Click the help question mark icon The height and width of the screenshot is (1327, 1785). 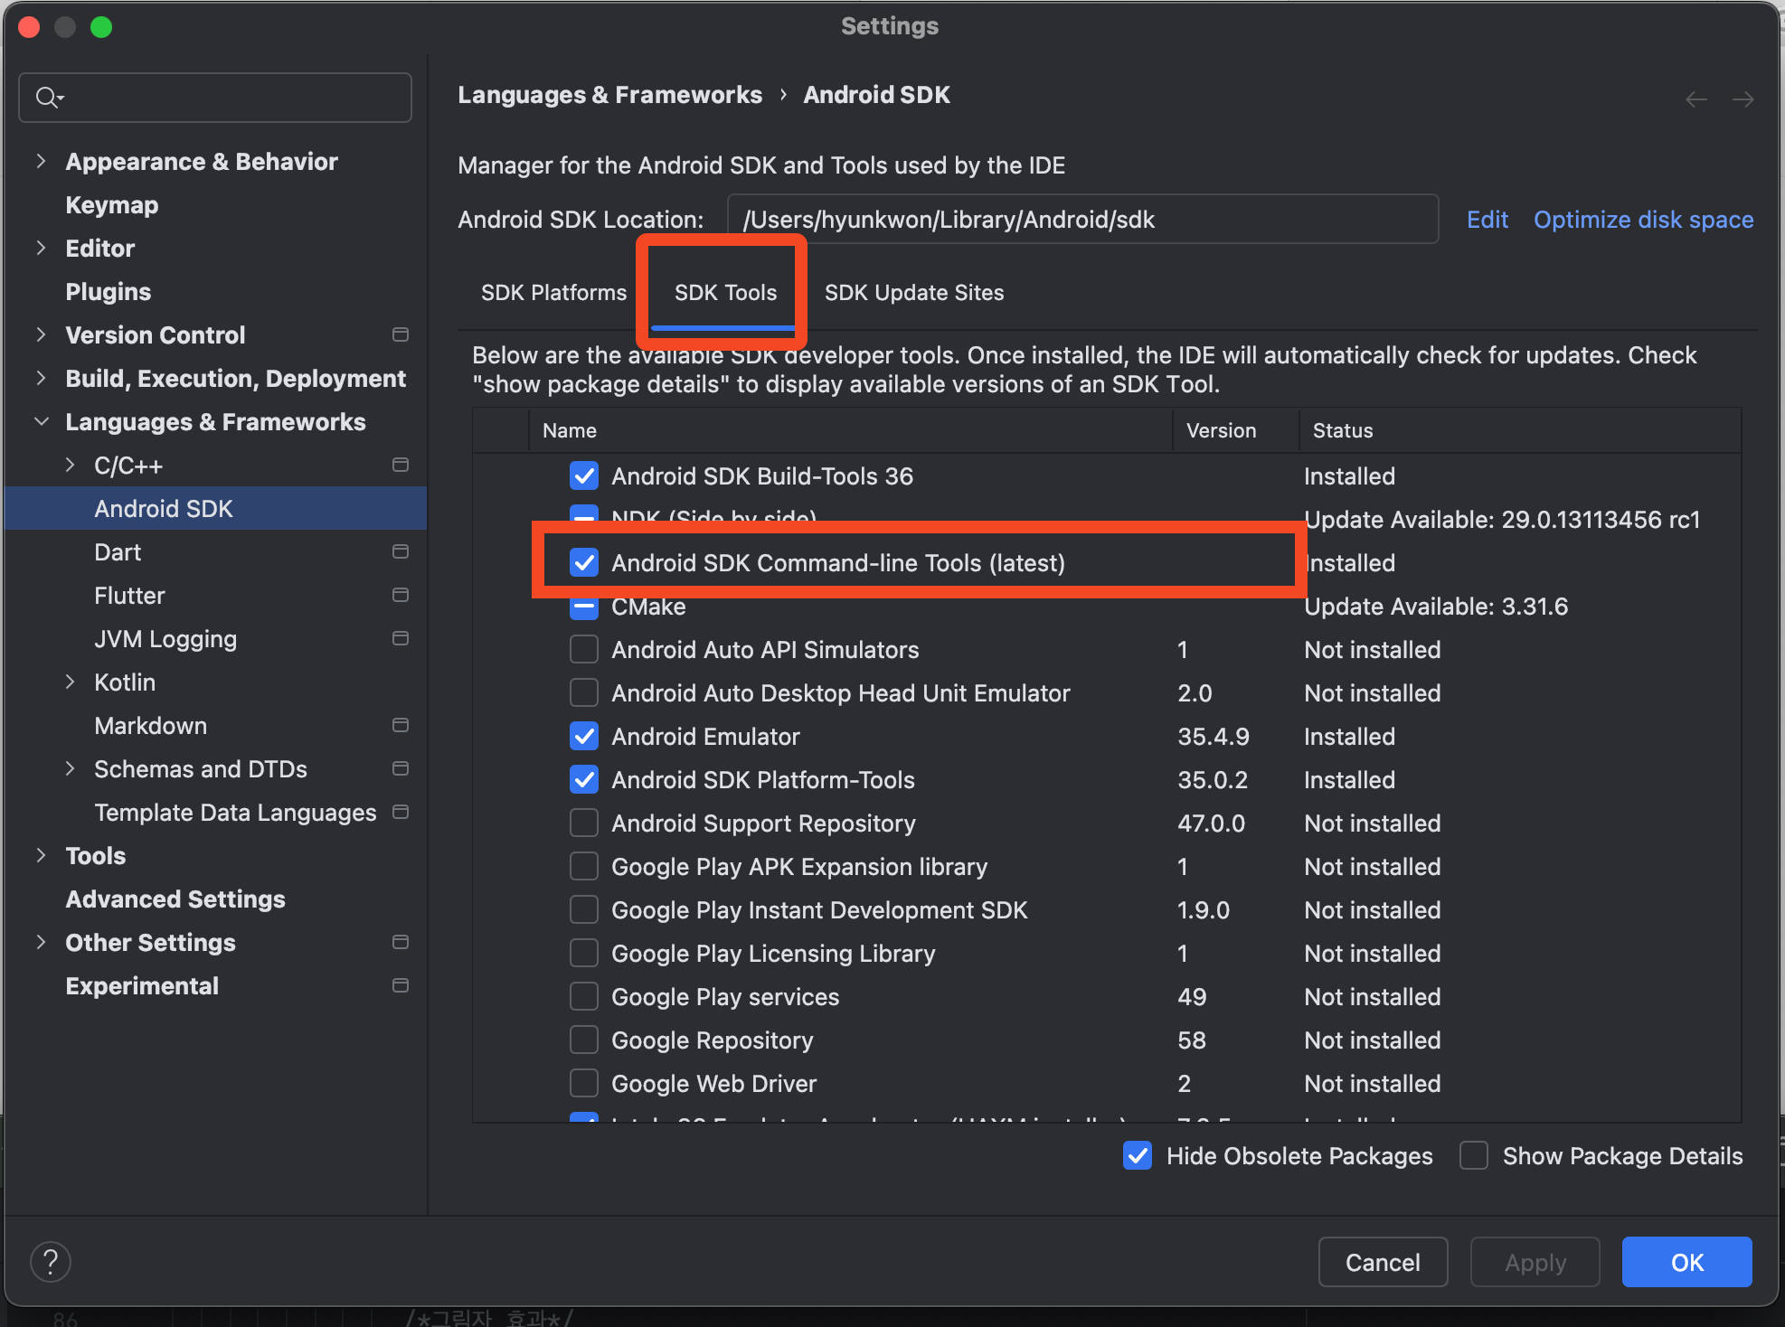51,1262
